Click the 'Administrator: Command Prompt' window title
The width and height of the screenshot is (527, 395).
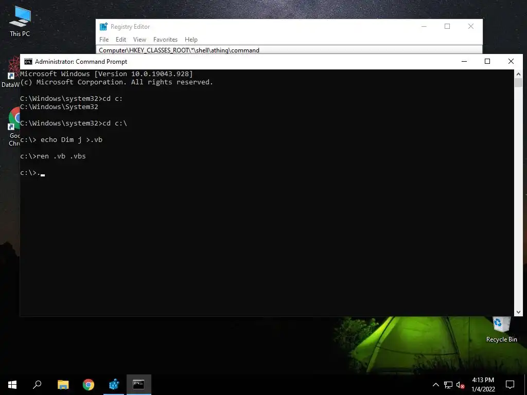81,62
